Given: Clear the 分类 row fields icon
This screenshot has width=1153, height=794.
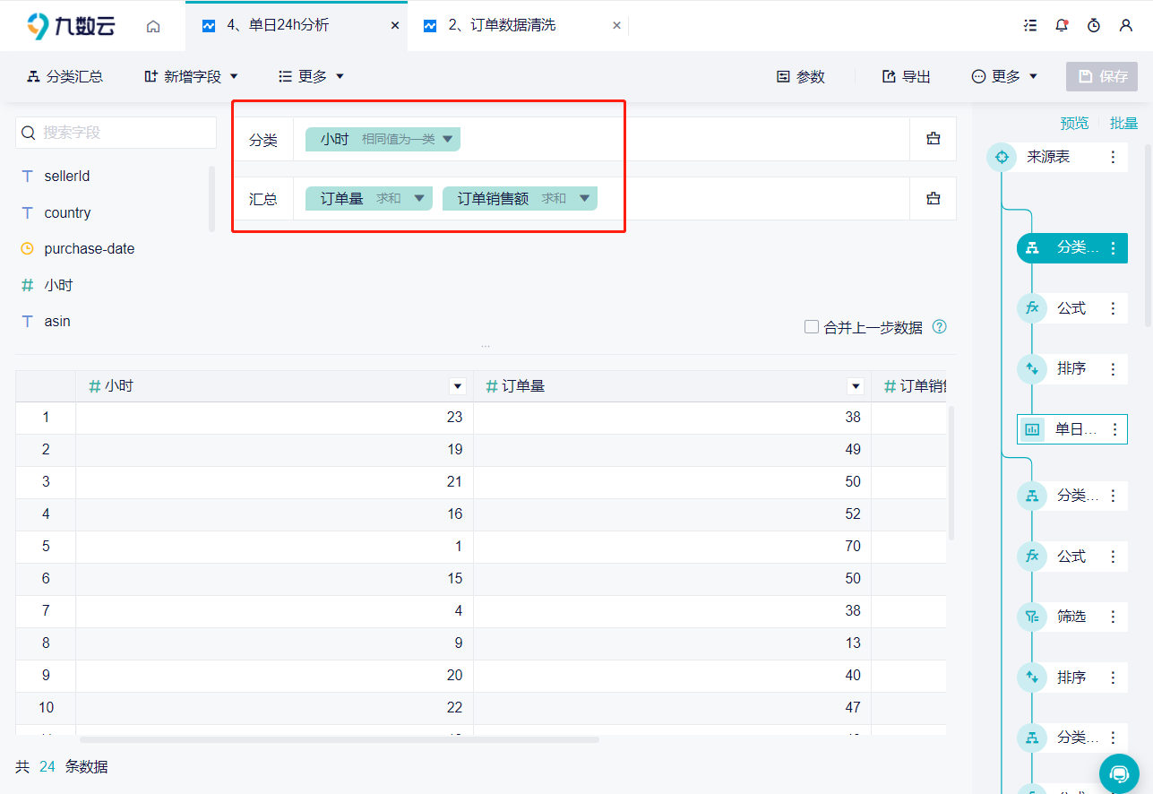Looking at the screenshot, I should click(933, 139).
